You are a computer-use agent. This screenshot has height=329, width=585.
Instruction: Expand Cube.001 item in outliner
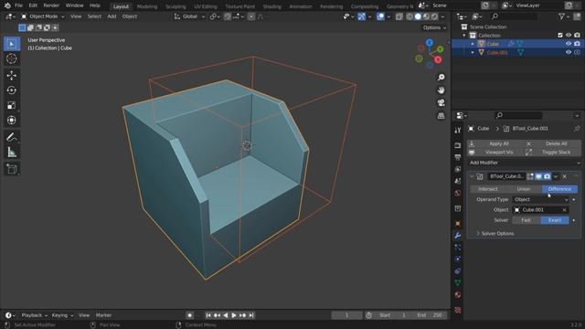click(x=473, y=52)
